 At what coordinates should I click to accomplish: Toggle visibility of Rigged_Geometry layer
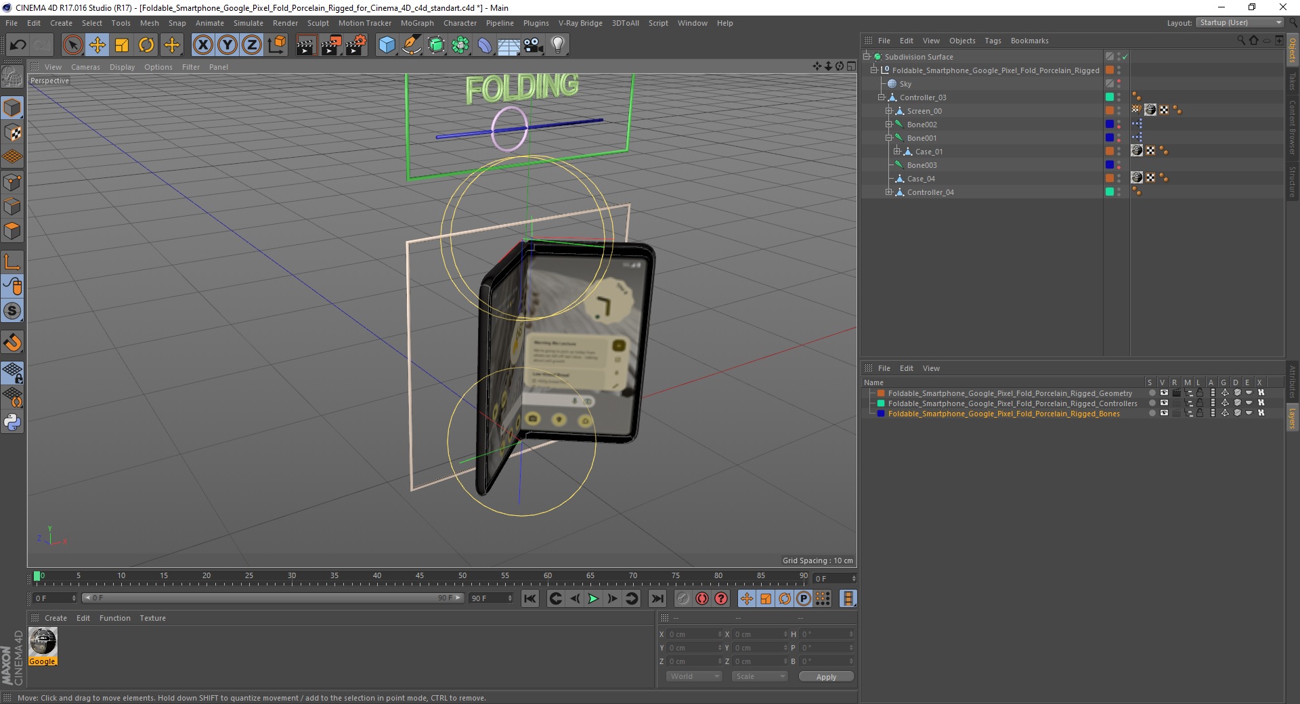1164,393
